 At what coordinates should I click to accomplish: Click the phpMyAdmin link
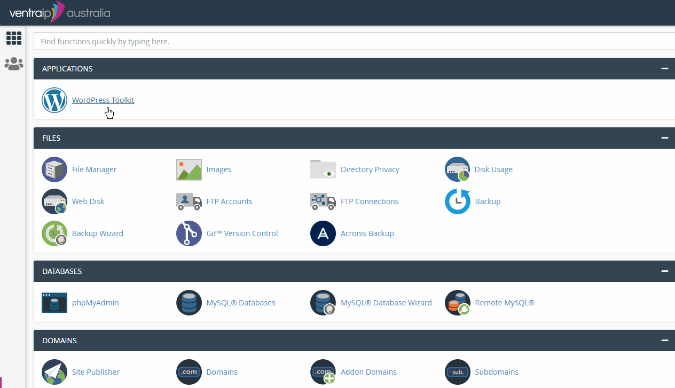96,303
